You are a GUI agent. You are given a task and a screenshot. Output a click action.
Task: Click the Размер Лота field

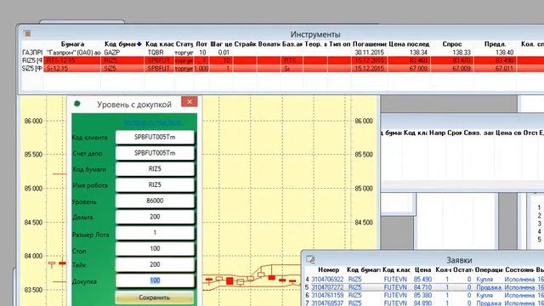coord(155,233)
